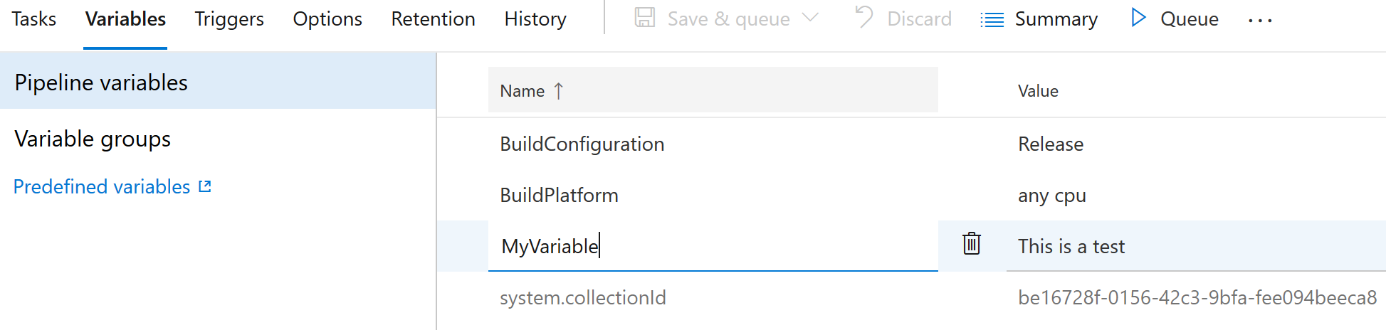Click the Summary list icon

992,19
